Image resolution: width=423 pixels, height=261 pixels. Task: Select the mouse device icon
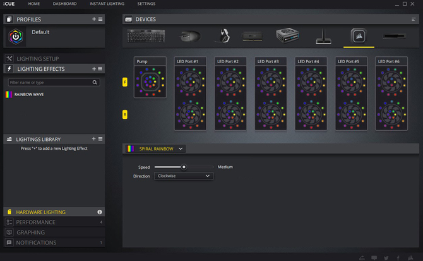coord(190,36)
